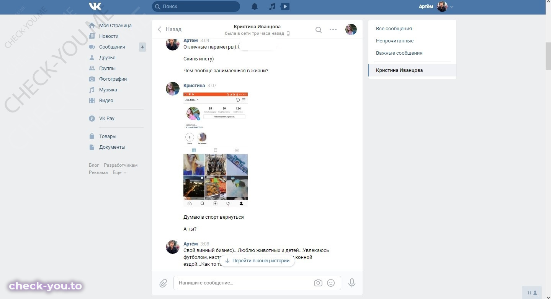Click the bag icon beside Товары
The image size is (551, 299).
92,136
